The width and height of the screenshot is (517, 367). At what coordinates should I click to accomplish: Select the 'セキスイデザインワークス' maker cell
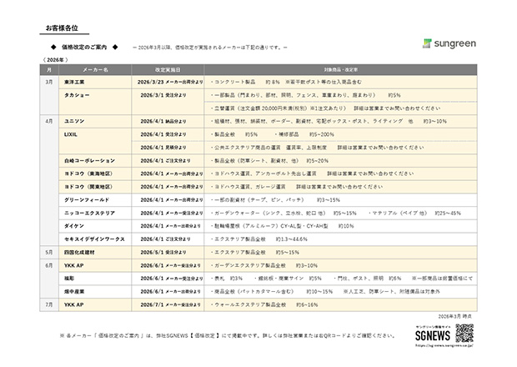[x=95, y=239]
